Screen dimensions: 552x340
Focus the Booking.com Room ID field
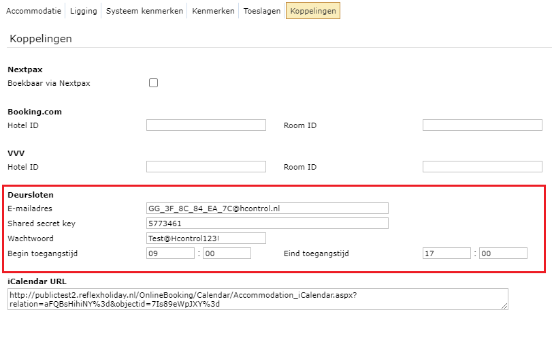tap(482, 125)
